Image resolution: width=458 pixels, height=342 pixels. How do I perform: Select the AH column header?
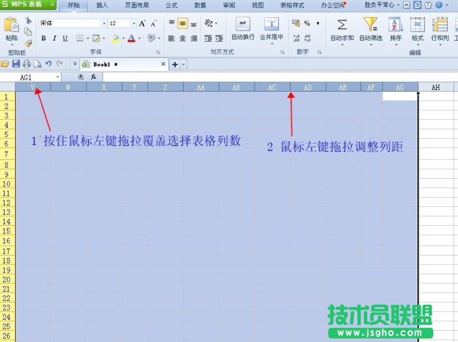tap(436, 87)
